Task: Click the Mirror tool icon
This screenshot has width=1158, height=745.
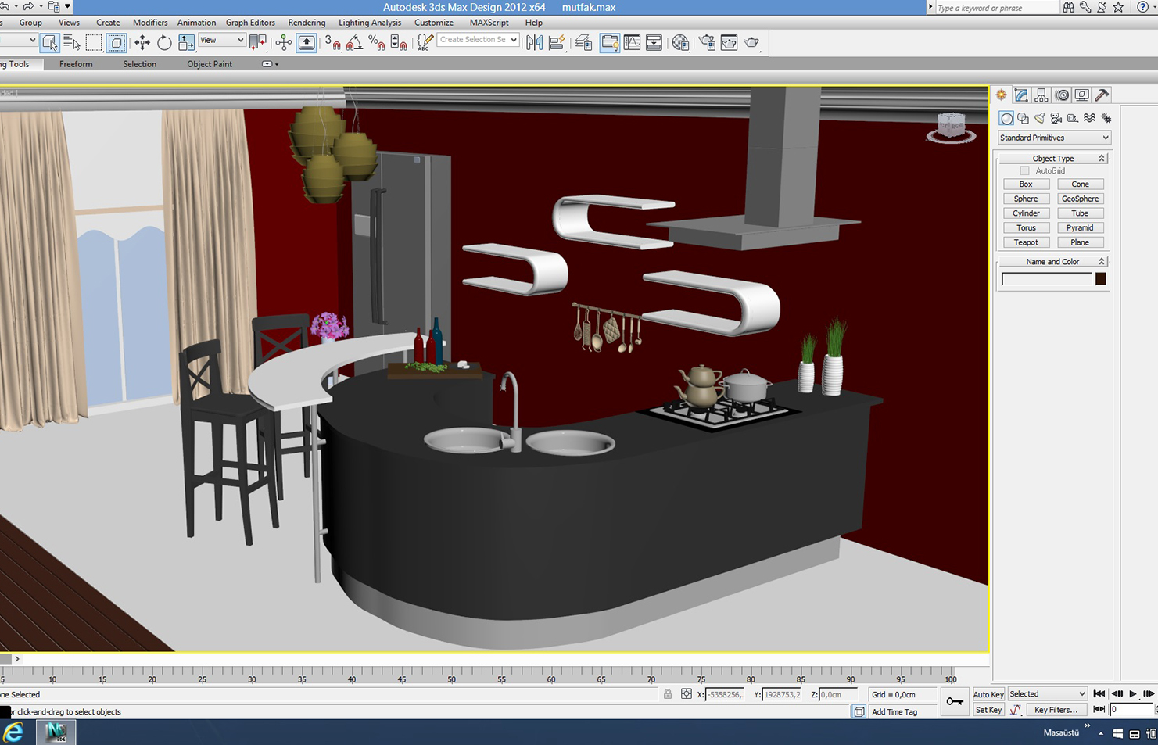Action: (x=534, y=42)
